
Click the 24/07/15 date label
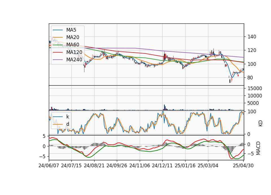71,166
